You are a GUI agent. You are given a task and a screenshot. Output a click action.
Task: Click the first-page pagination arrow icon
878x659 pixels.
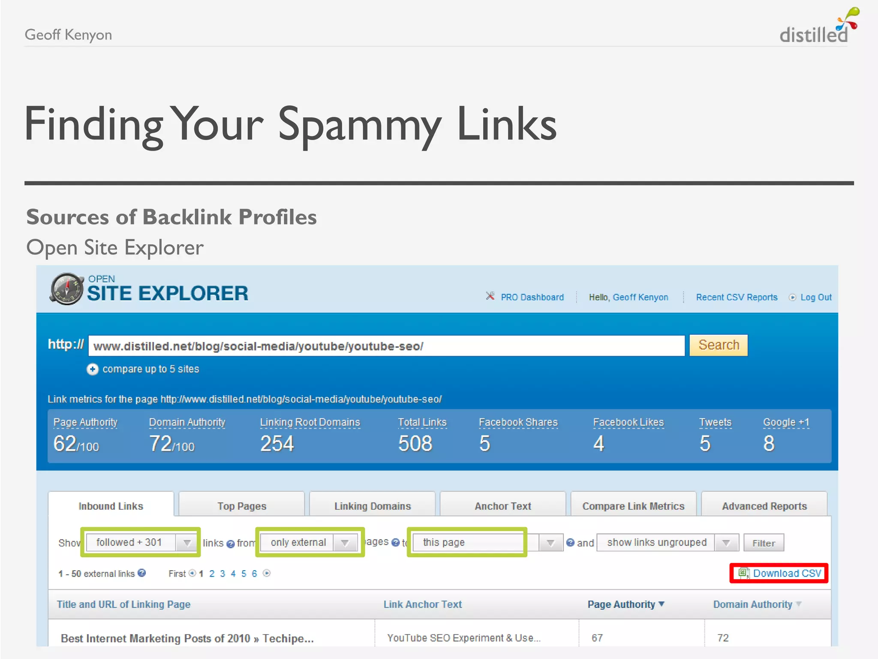point(192,573)
